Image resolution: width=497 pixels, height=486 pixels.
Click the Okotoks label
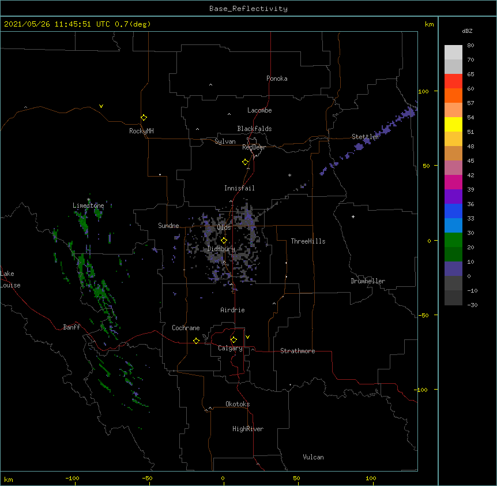(x=238, y=404)
